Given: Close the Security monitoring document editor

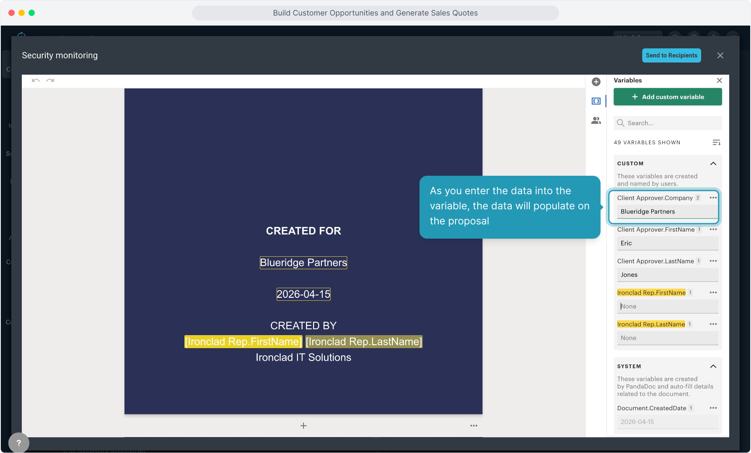Looking at the screenshot, I should click(x=720, y=55).
